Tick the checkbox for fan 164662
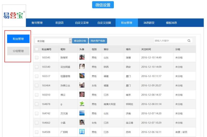This screenshot has width=207, height=137. (x=36, y=123)
